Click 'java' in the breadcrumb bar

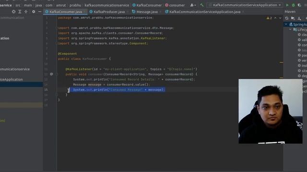38,5
